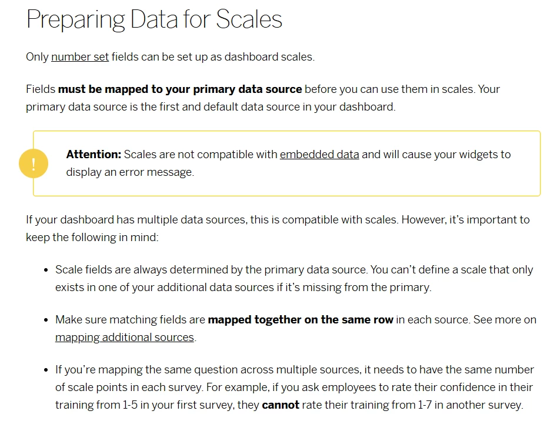The image size is (557, 421).
Task: Click the line "primary data source is the first"
Action: click(211, 107)
